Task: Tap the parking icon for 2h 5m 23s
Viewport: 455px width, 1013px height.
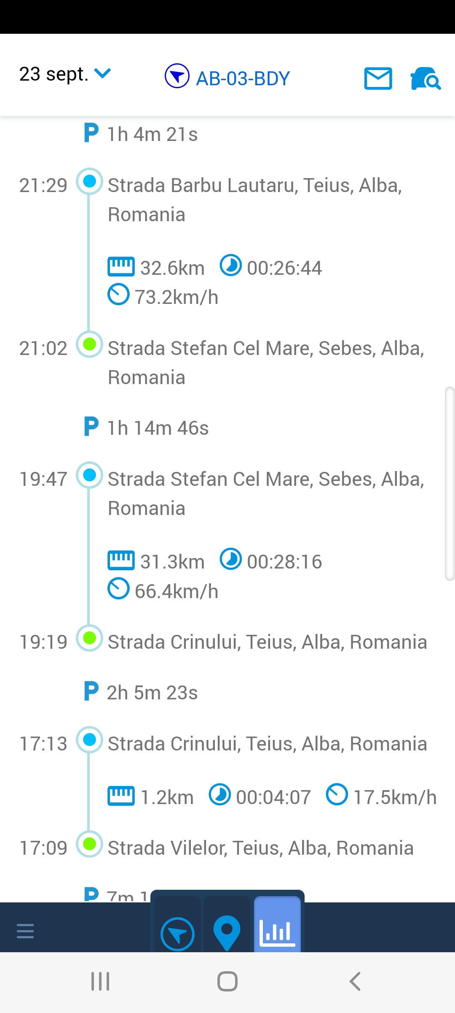Action: (91, 691)
